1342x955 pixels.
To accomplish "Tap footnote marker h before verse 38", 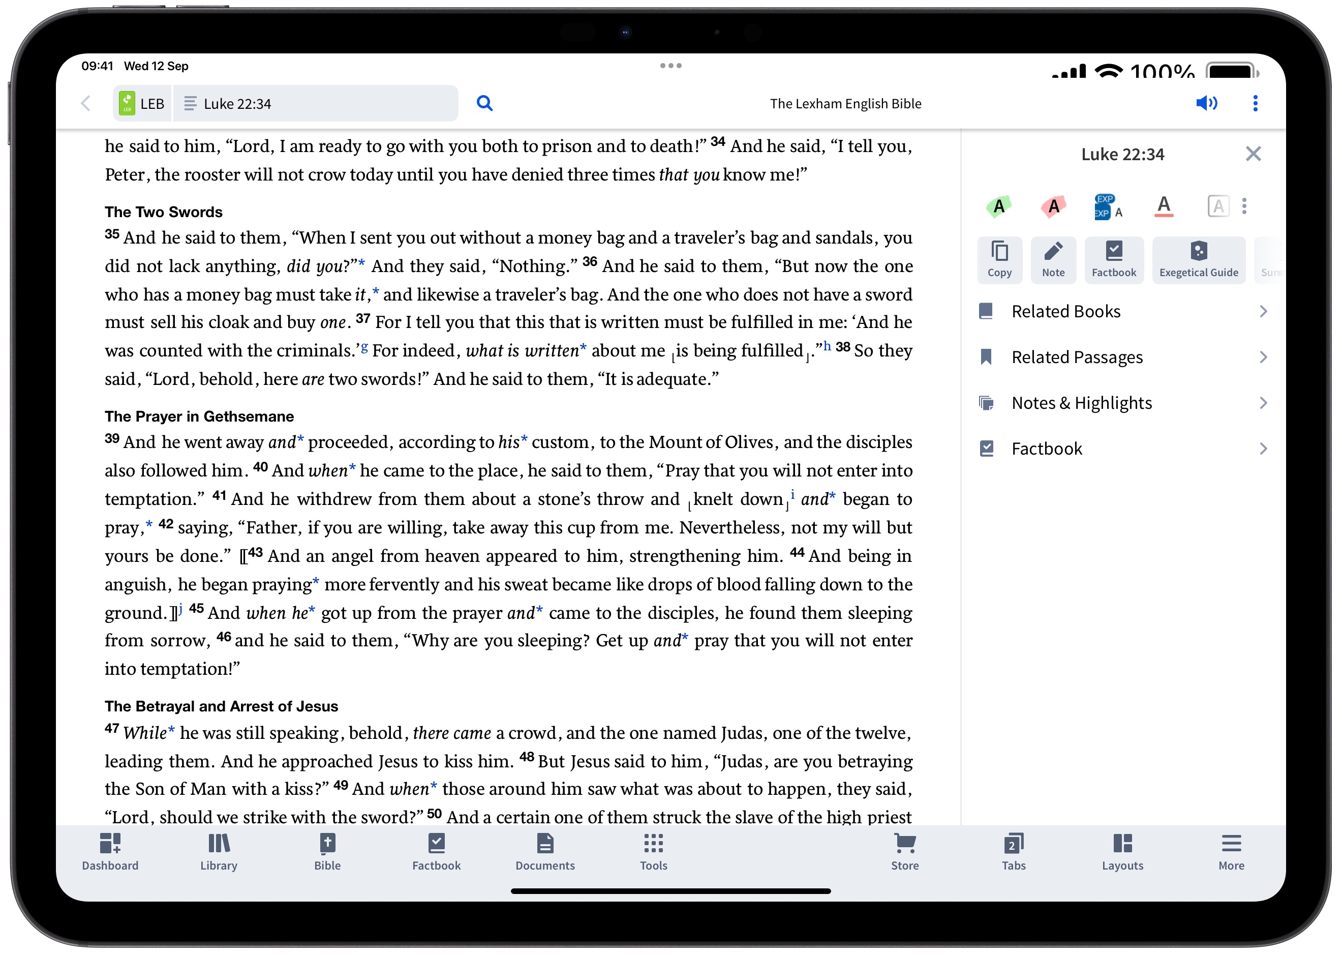I will coord(827,346).
